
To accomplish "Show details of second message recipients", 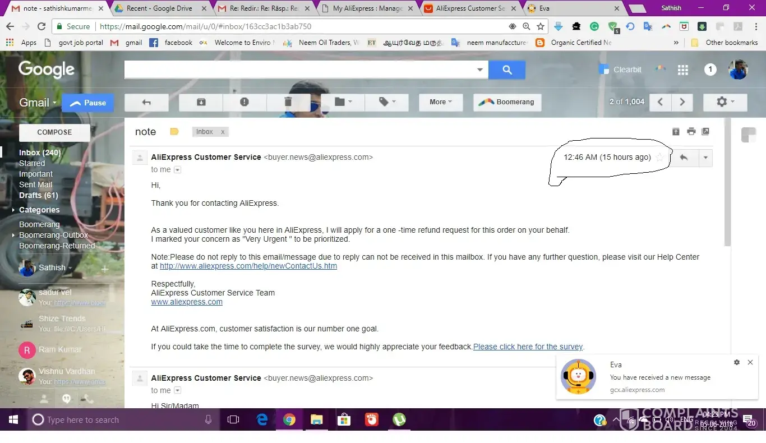I will (178, 390).
